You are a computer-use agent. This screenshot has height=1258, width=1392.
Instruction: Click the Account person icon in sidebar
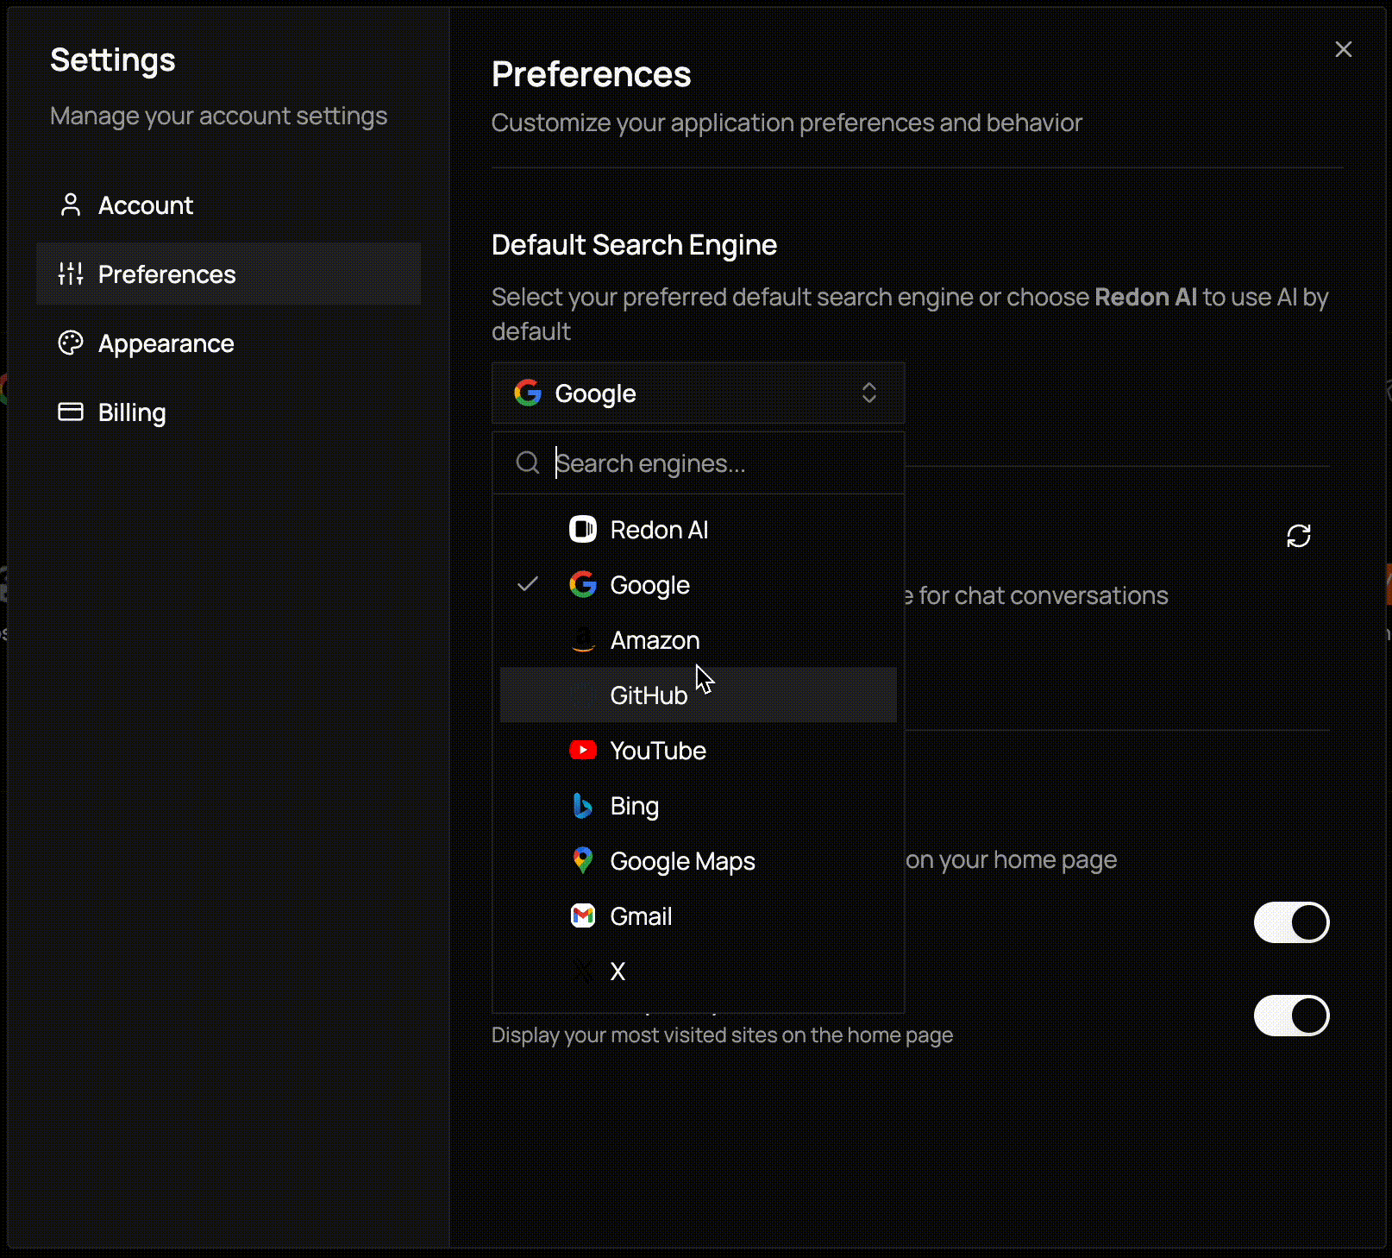tap(70, 204)
